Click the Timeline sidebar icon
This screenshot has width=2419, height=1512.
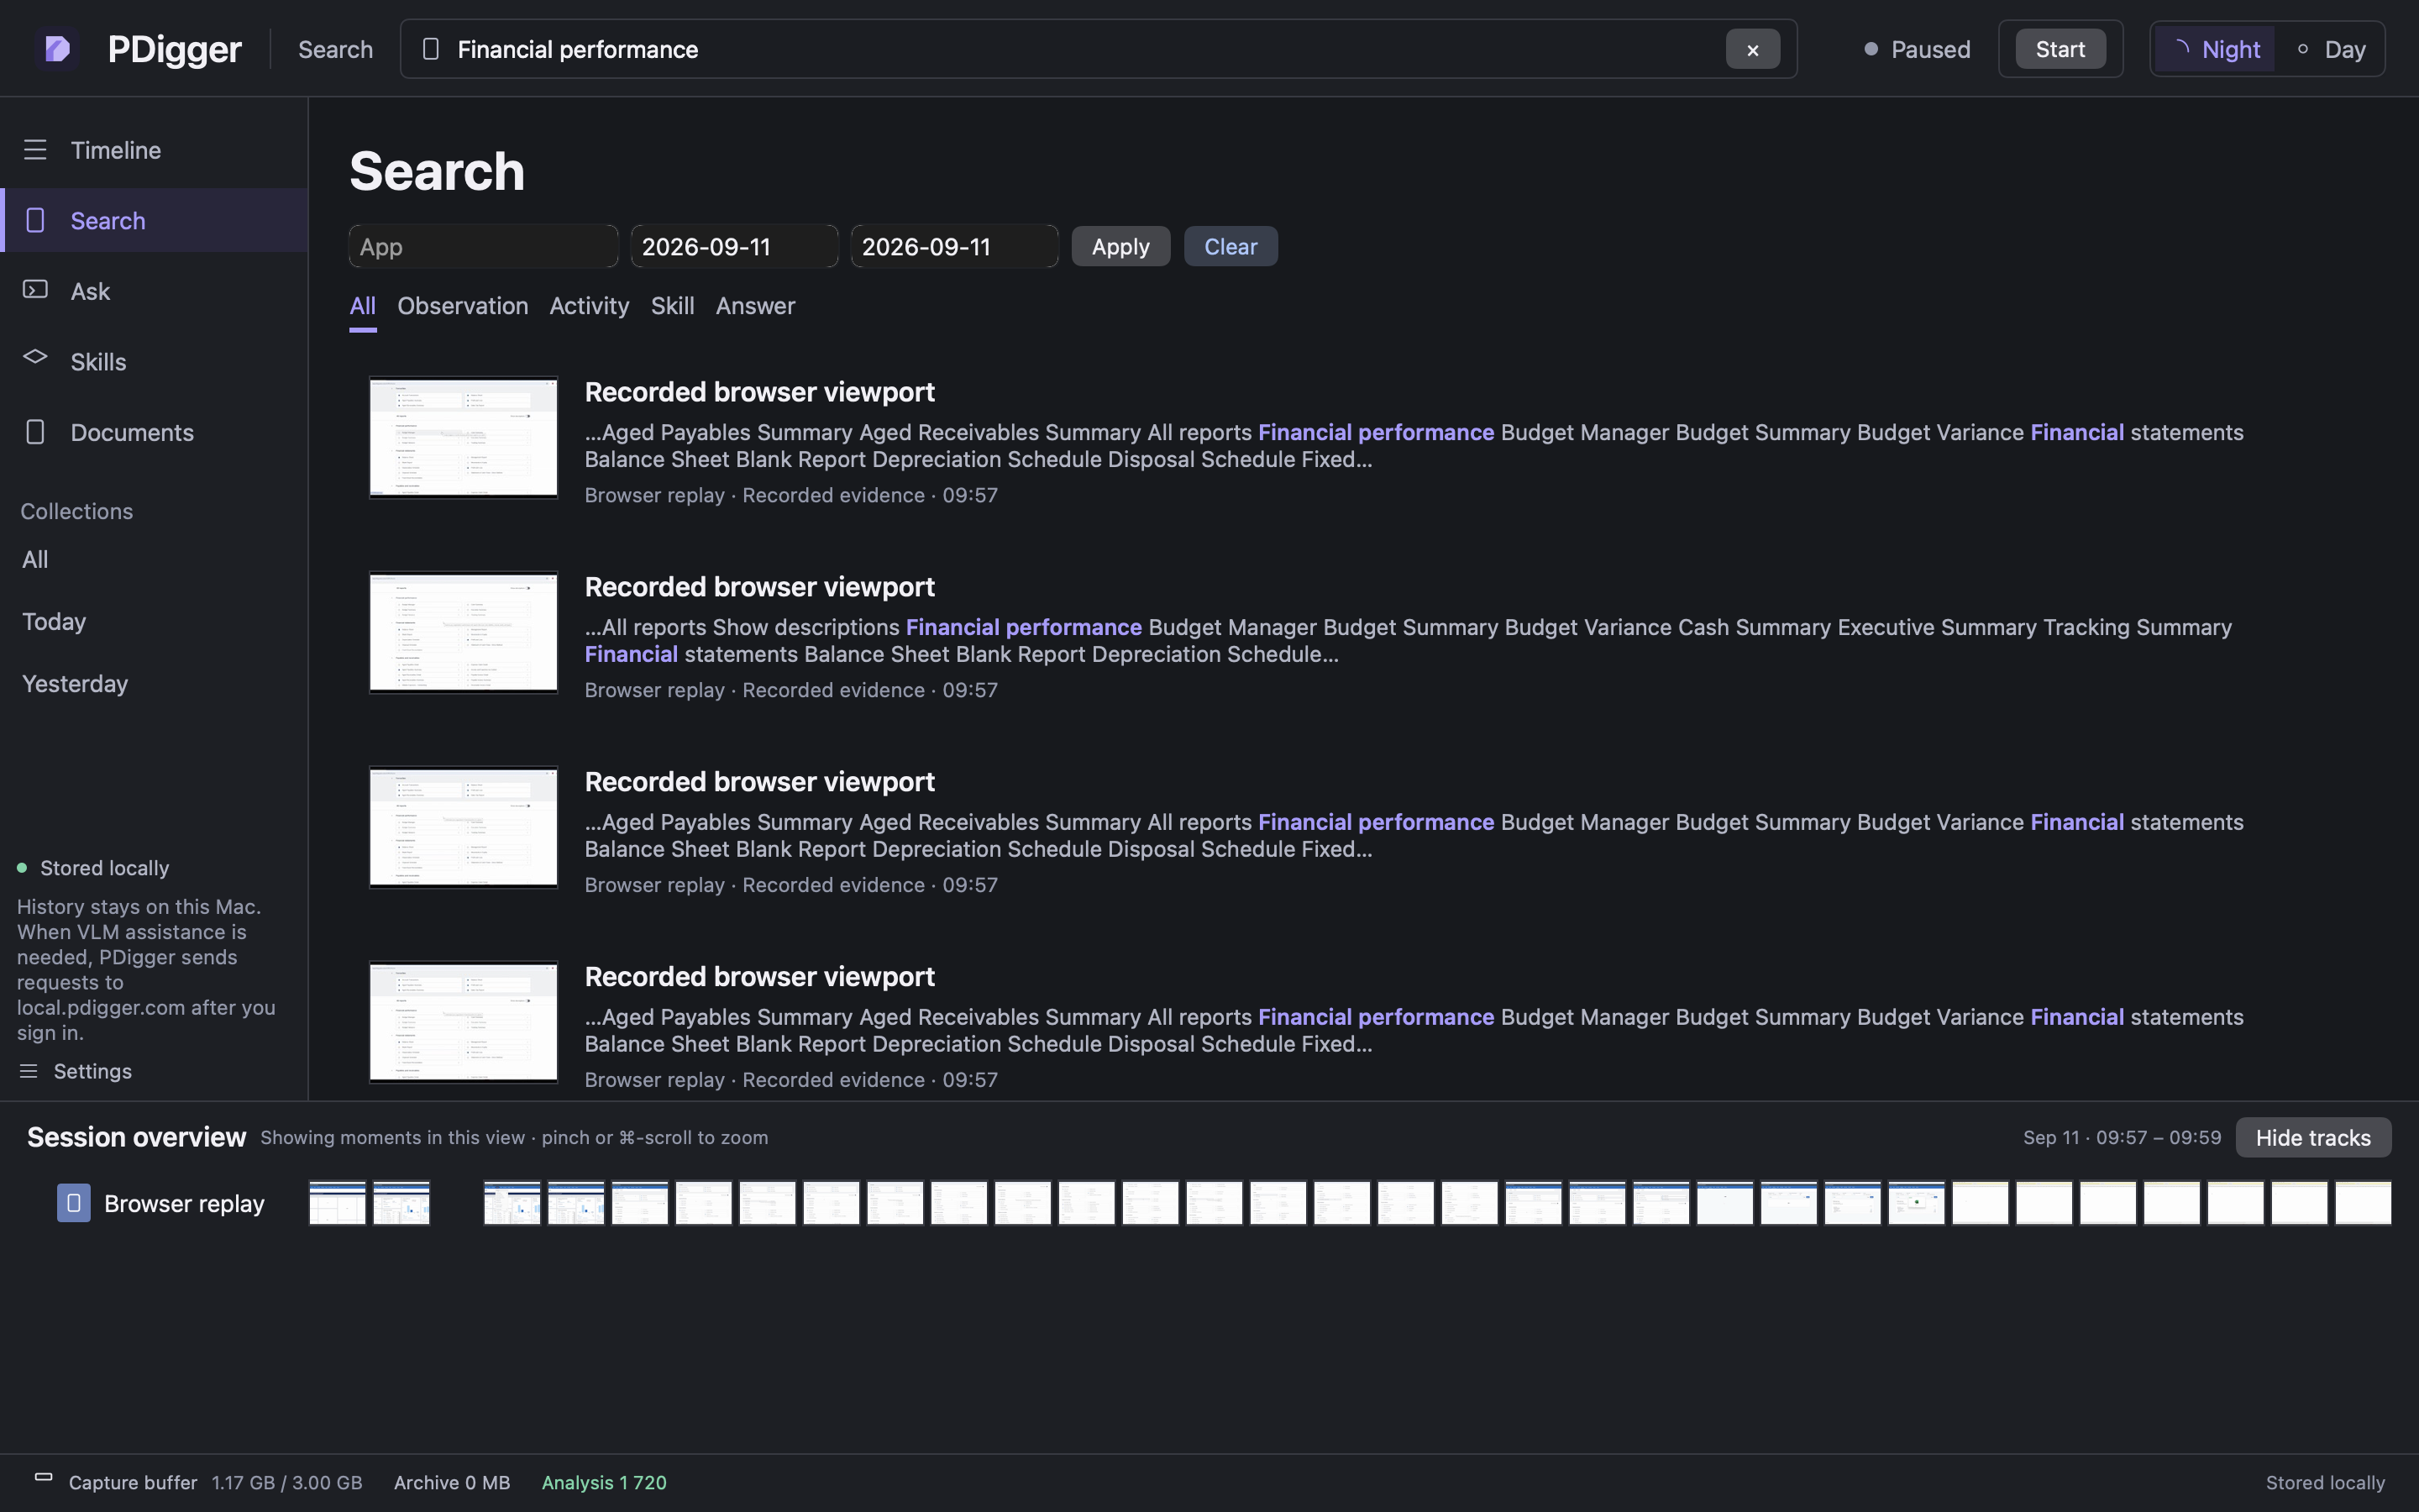[x=35, y=150]
